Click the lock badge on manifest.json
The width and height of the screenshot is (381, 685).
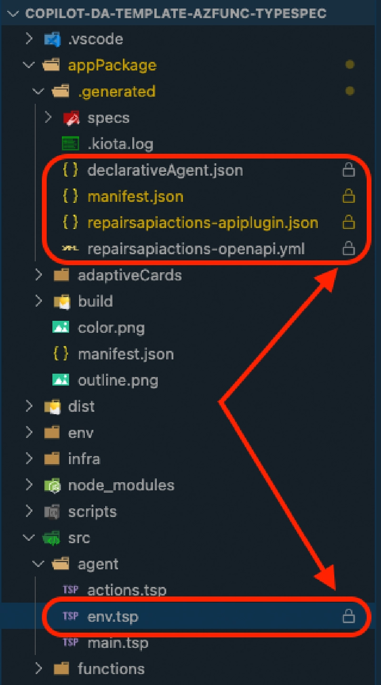coord(349,196)
